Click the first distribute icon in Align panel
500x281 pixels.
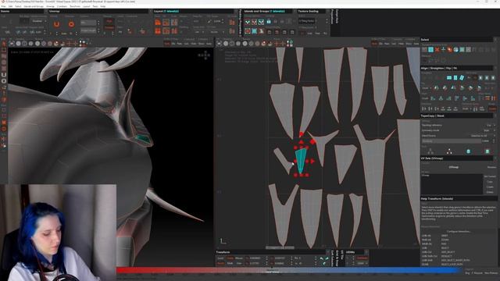click(x=424, y=108)
